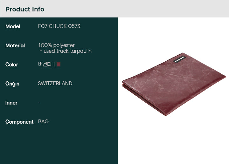Screen dimensions: 229x164
Task: Click the vertical divider next to 버건디
Action: 54,64
